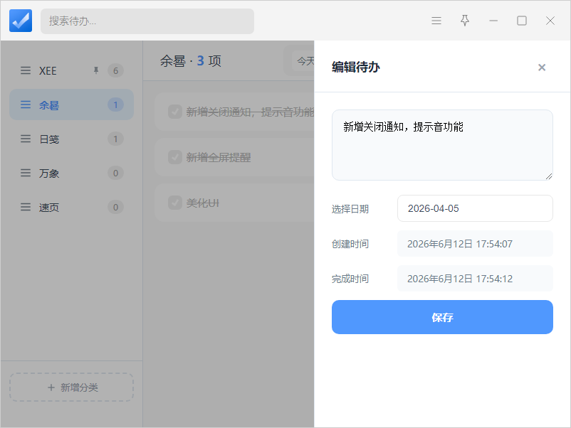Click the 新增分类 add category button

coord(71,387)
